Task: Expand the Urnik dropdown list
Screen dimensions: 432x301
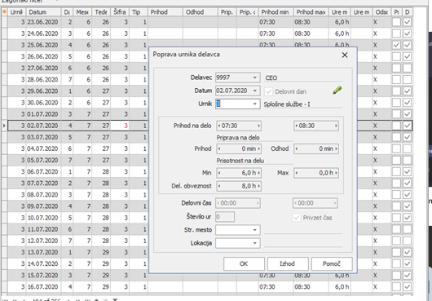Action: coord(255,104)
